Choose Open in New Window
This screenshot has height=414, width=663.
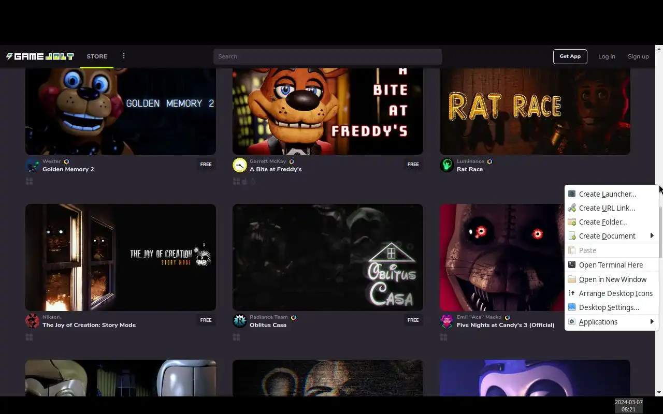point(611,279)
